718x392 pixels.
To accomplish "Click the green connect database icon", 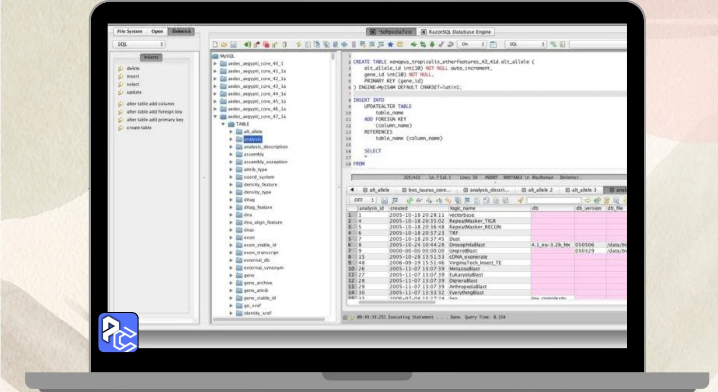I will pos(247,44).
